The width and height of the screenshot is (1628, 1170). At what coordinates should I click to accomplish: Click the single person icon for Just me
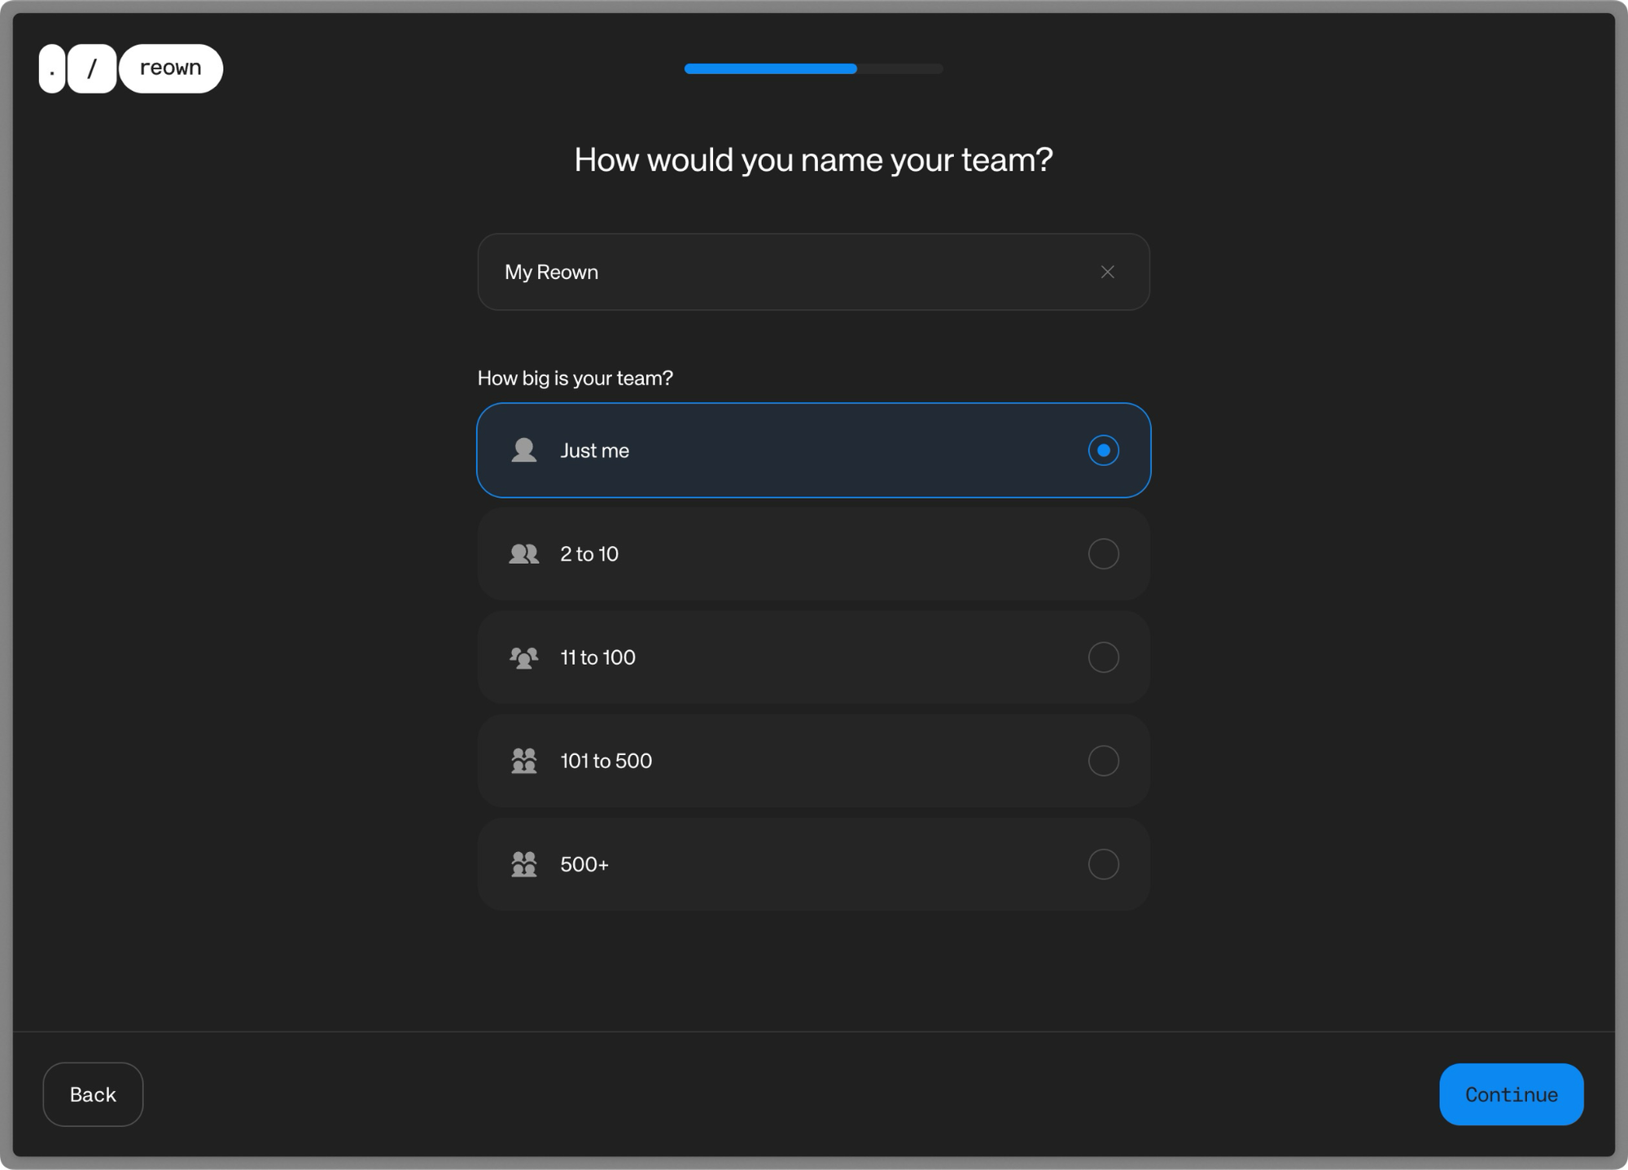(x=523, y=450)
